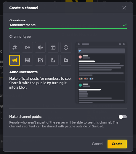136x154 pixels.
Task: Choose the Announcements megaphone channel type
Action: click(15, 60)
